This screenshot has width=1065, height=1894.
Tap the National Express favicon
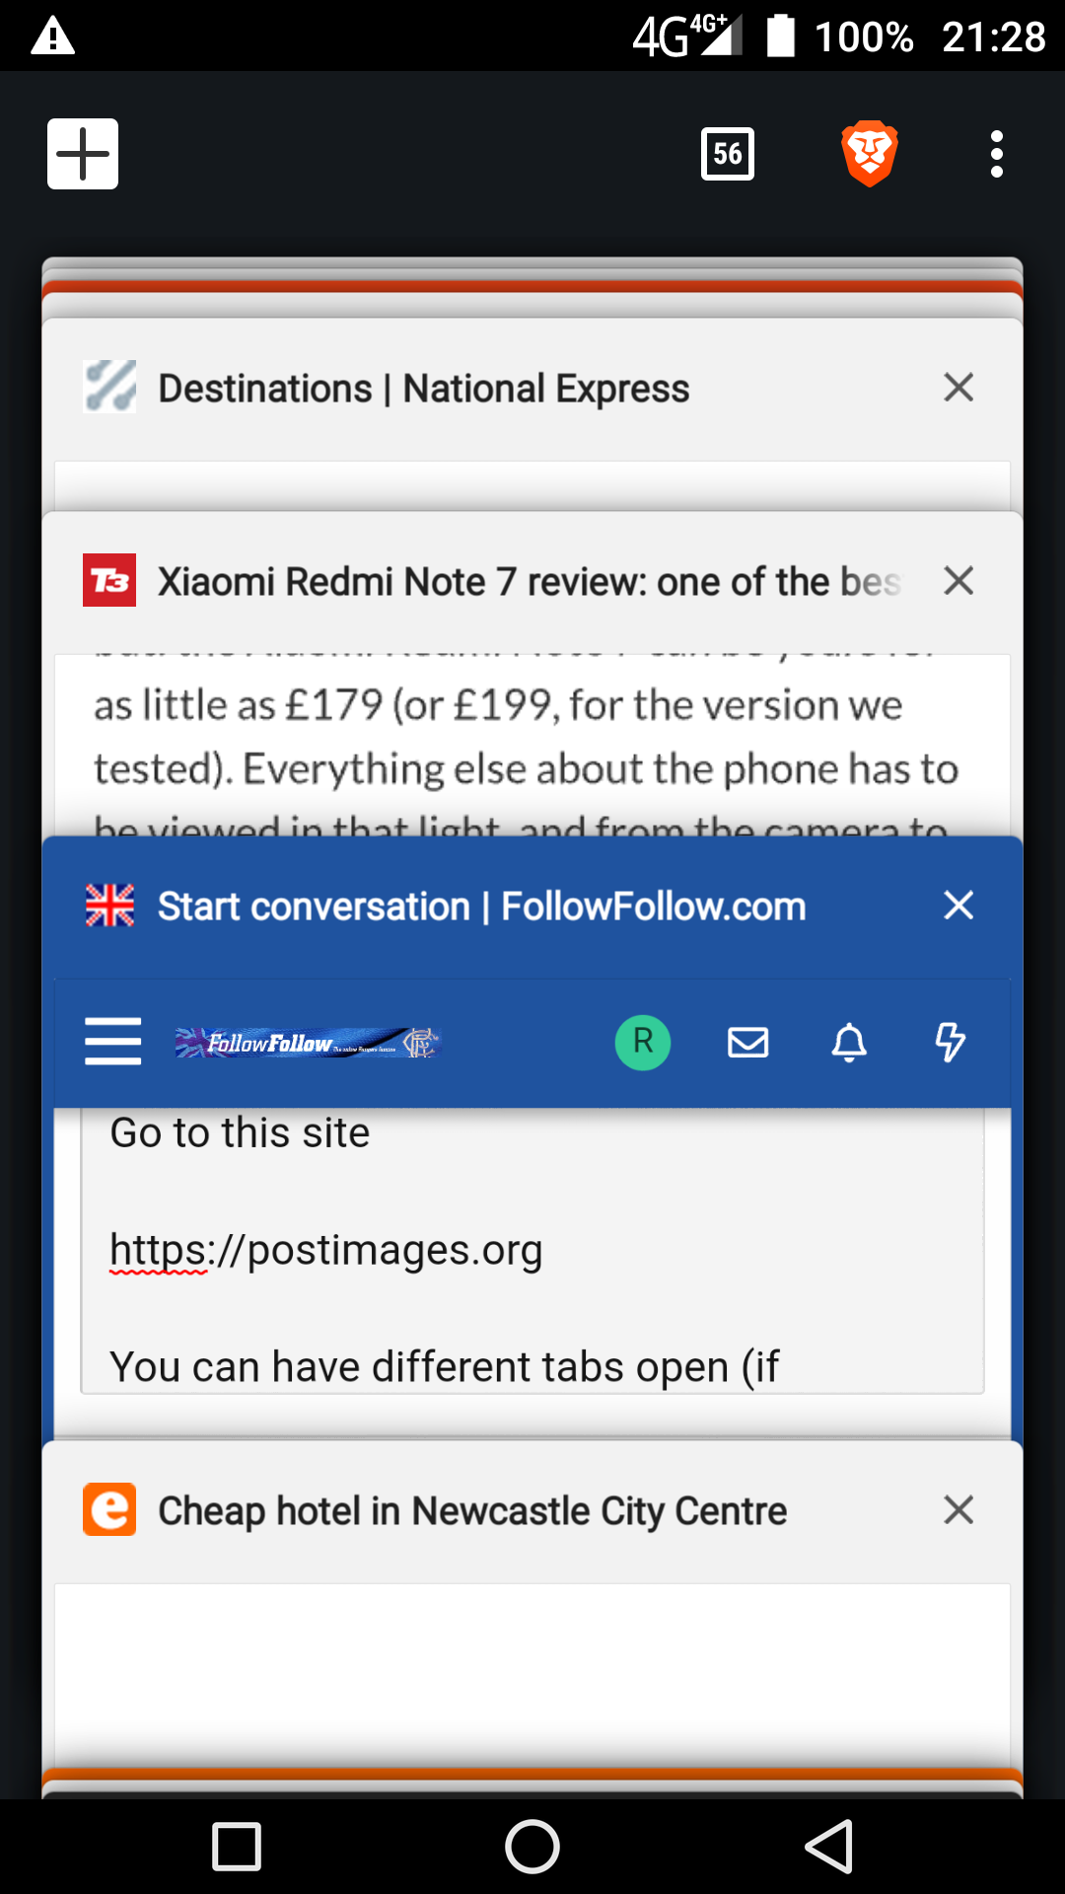pyautogui.click(x=109, y=387)
